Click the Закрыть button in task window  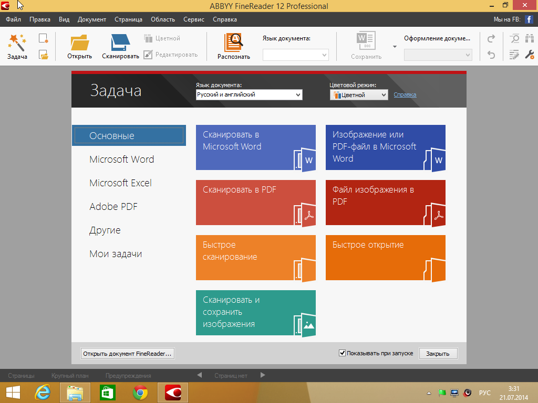(x=438, y=354)
